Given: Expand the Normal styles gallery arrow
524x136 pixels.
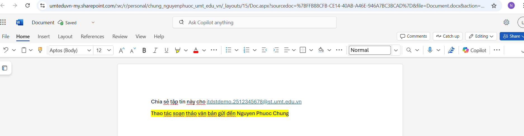Looking at the screenshot, I should click(396, 50).
